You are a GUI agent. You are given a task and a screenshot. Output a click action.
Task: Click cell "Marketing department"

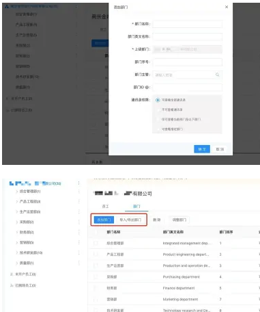180,299
